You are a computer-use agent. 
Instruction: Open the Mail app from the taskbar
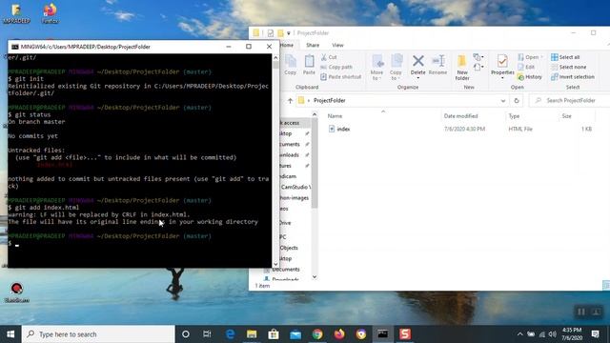coord(295,334)
